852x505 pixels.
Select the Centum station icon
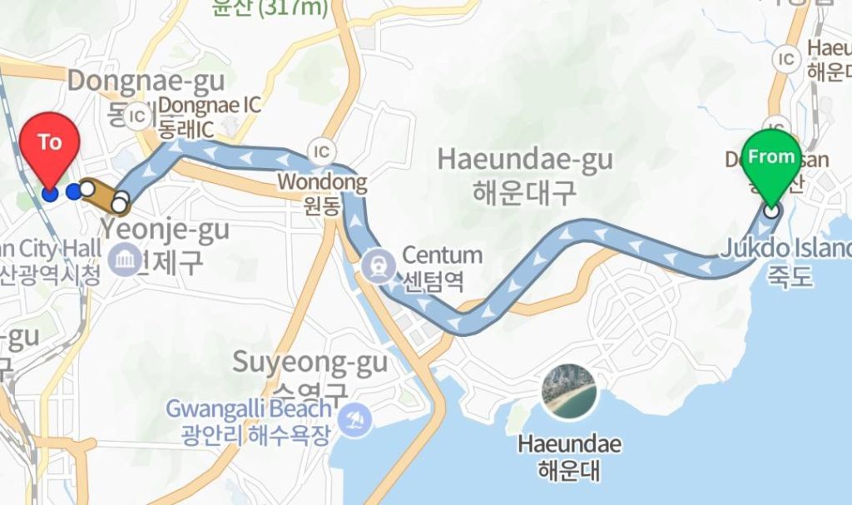coord(379,265)
